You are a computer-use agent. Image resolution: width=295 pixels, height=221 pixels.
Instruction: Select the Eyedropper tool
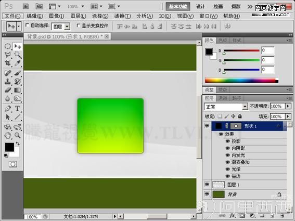18,63
